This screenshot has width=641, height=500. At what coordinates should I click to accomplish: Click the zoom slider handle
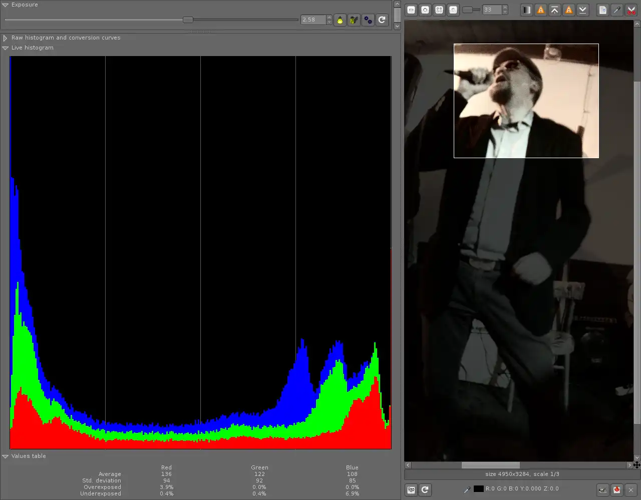pyautogui.click(x=467, y=10)
